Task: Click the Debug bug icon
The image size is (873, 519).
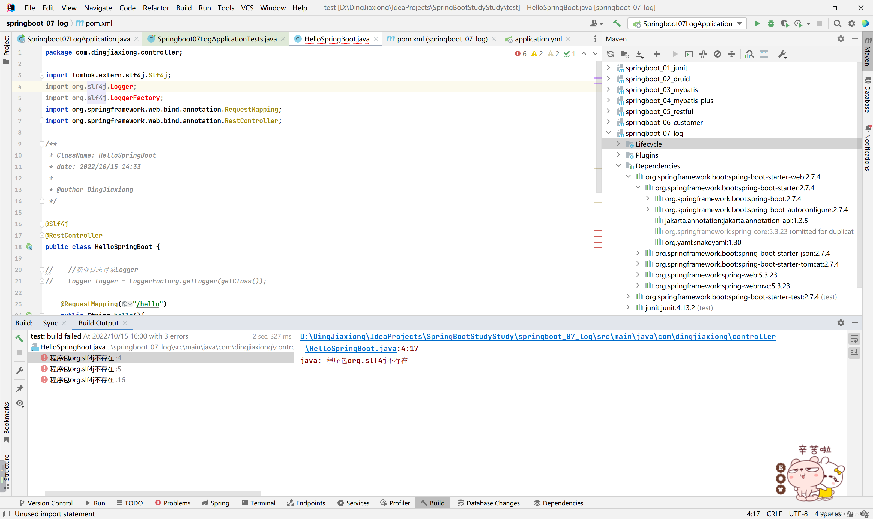Action: tap(770, 23)
